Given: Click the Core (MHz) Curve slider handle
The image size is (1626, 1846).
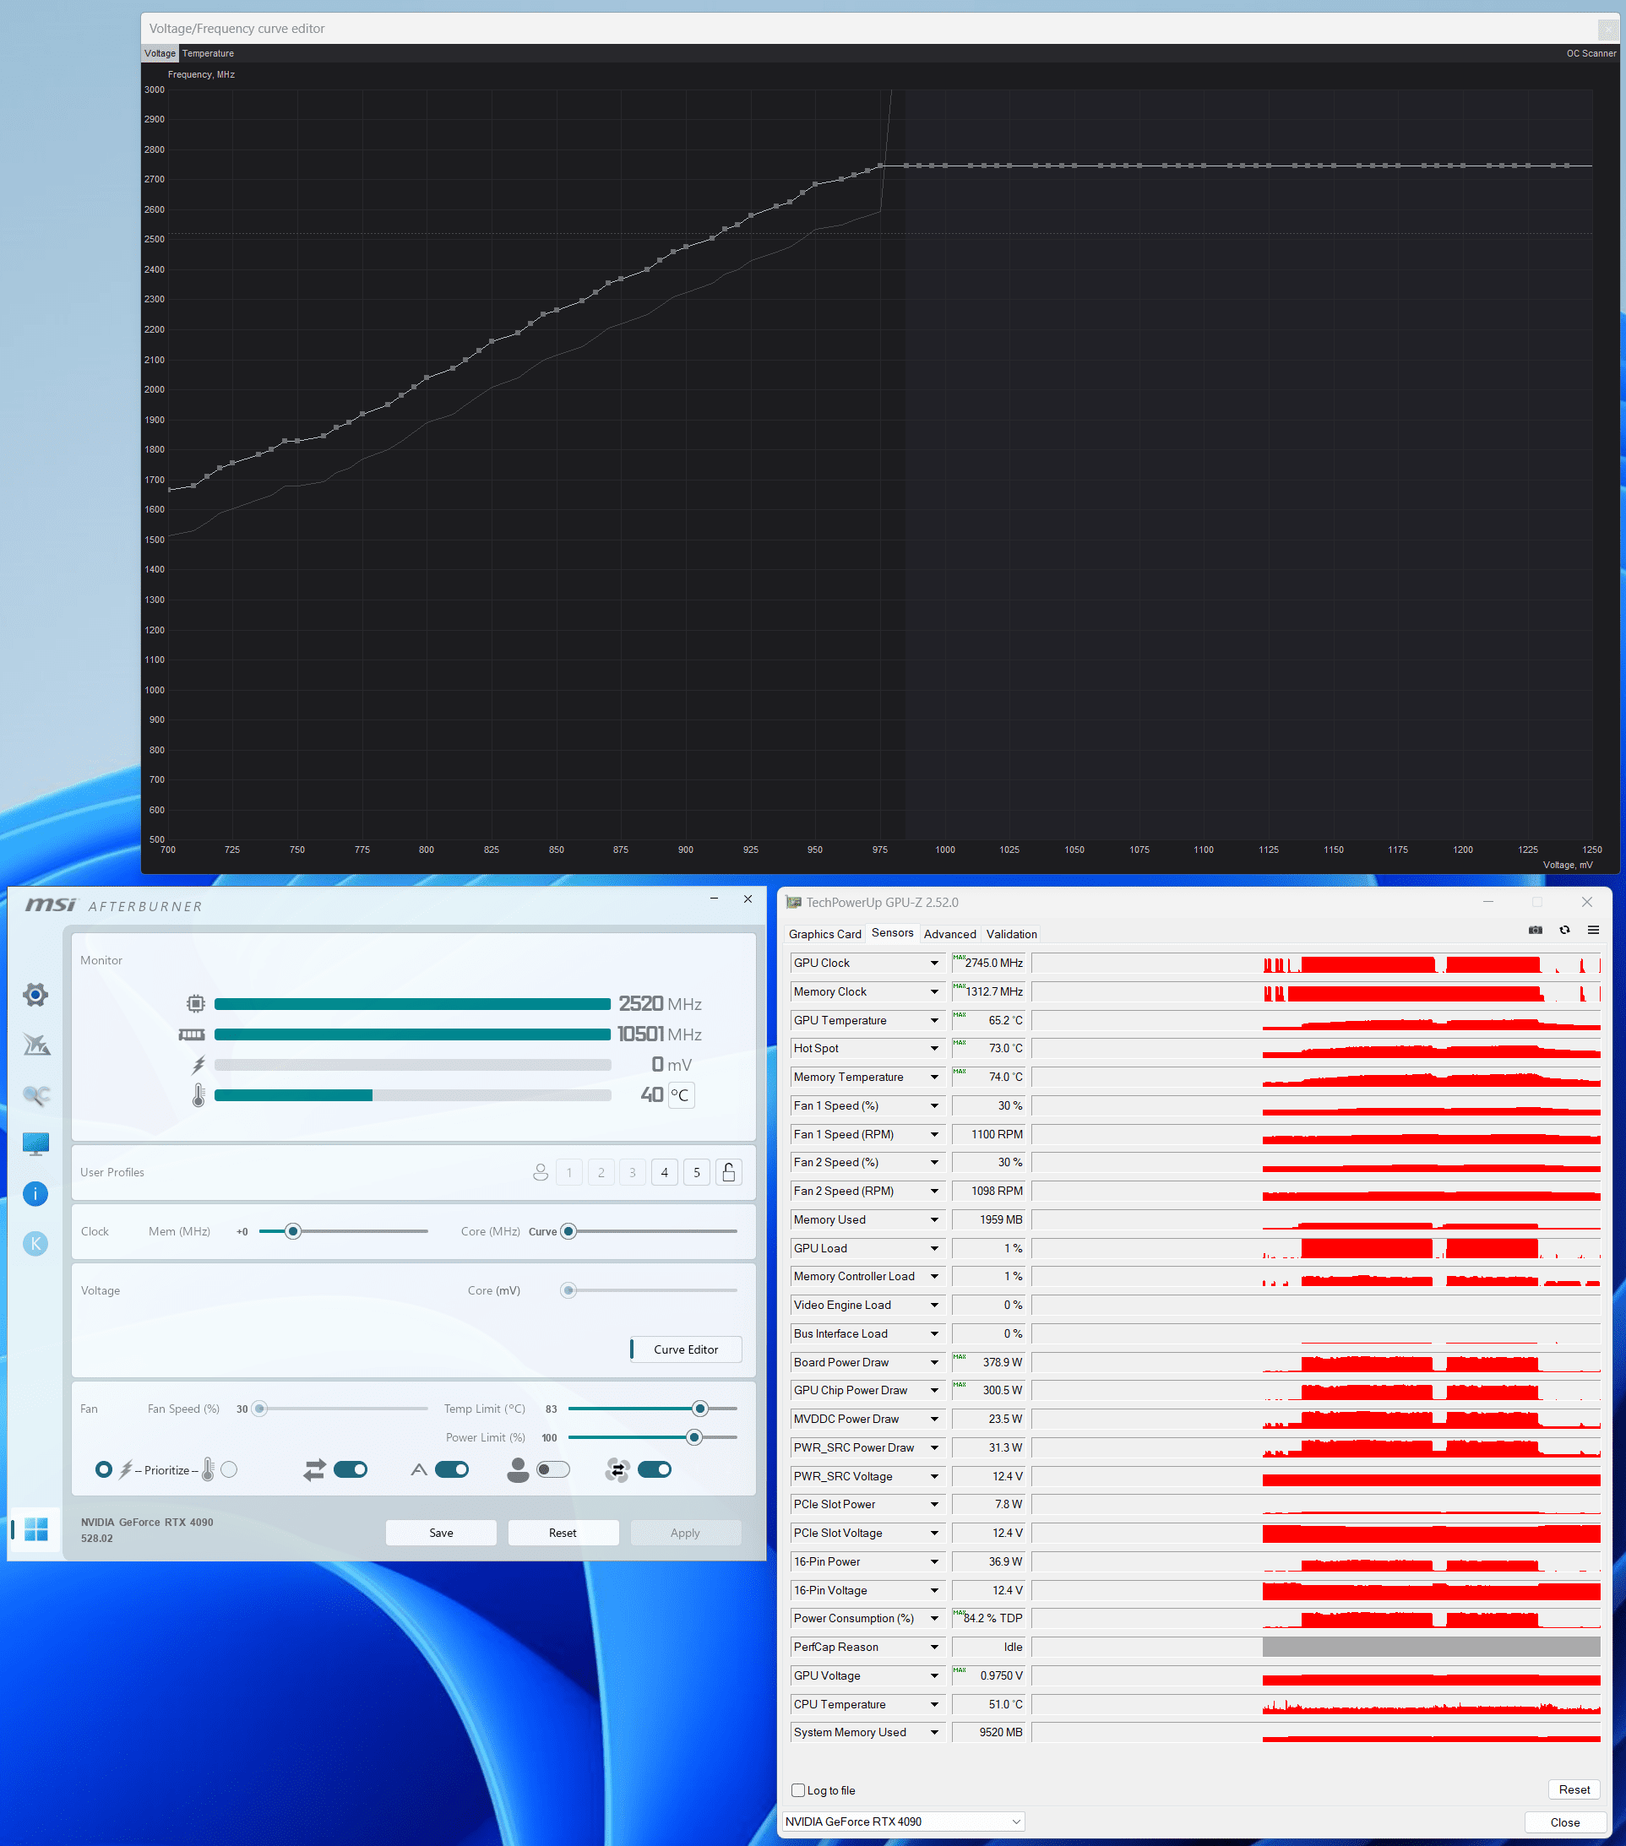Looking at the screenshot, I should tap(568, 1231).
